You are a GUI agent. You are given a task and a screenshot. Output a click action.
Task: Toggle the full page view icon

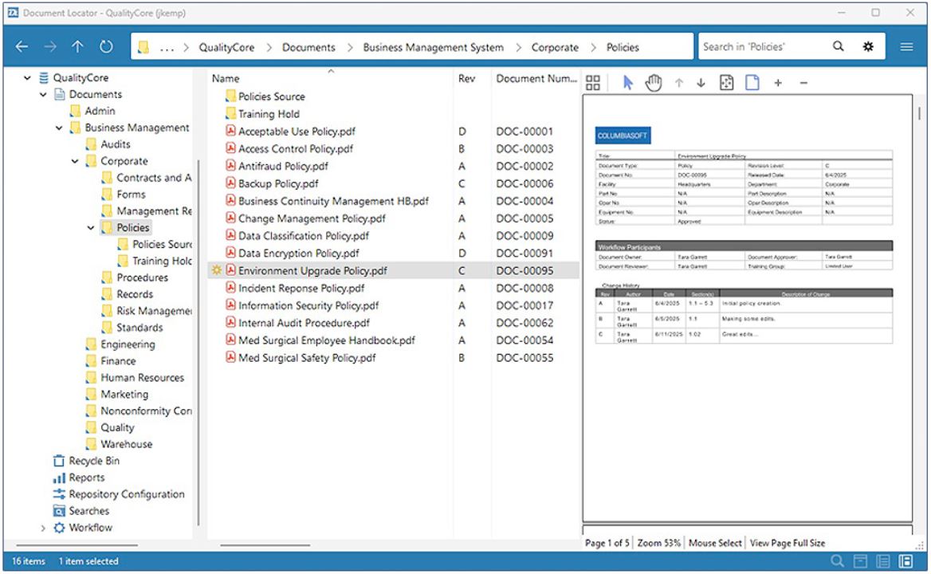(752, 84)
